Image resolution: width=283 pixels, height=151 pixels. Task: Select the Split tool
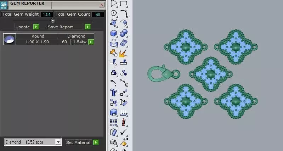124,63
